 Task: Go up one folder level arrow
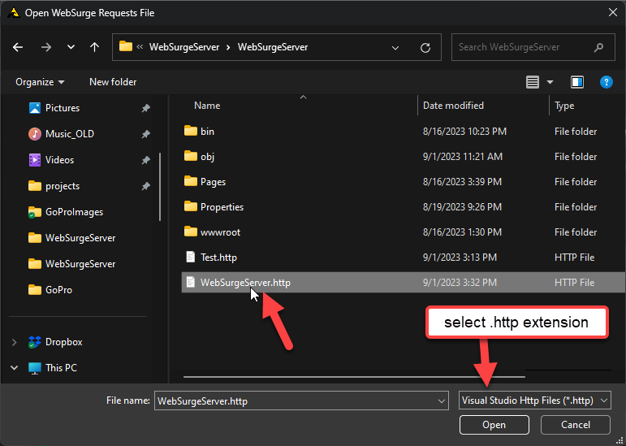[94, 47]
